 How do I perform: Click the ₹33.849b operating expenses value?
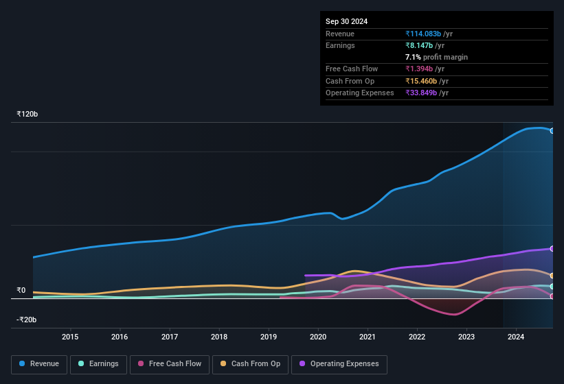(421, 93)
